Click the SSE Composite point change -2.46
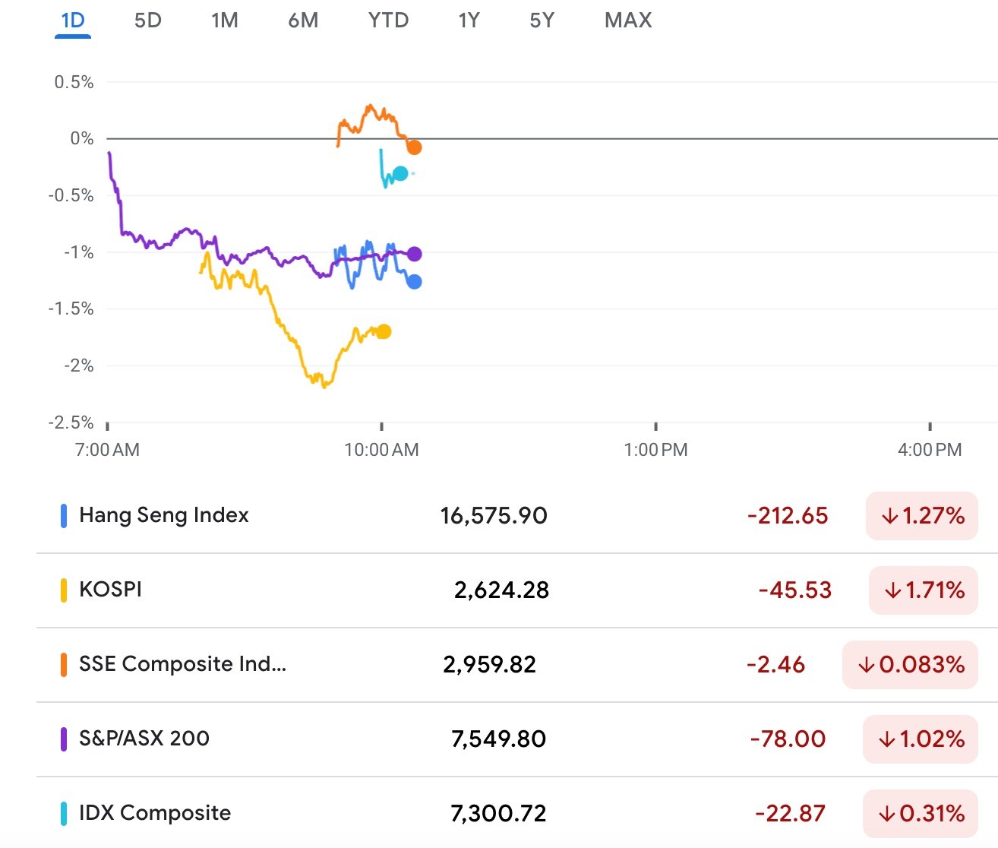This screenshot has height=848, width=998. [x=775, y=665]
